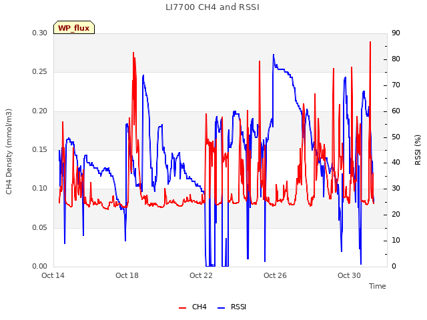The width and height of the screenshot is (427, 320).
Task: Click the 50 right axis value
Action: point(396,137)
